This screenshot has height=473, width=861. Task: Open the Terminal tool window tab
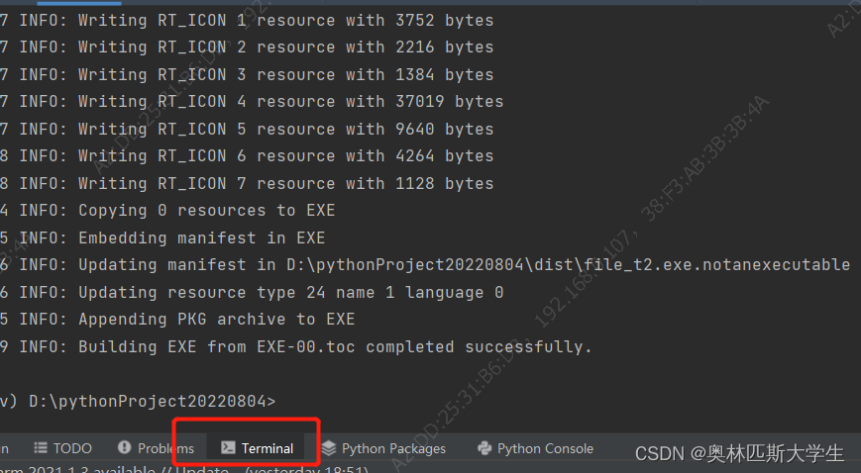click(258, 448)
